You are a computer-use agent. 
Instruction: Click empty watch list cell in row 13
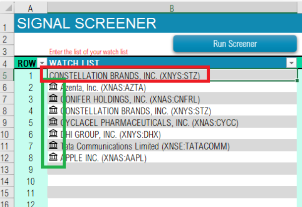click(x=172, y=169)
